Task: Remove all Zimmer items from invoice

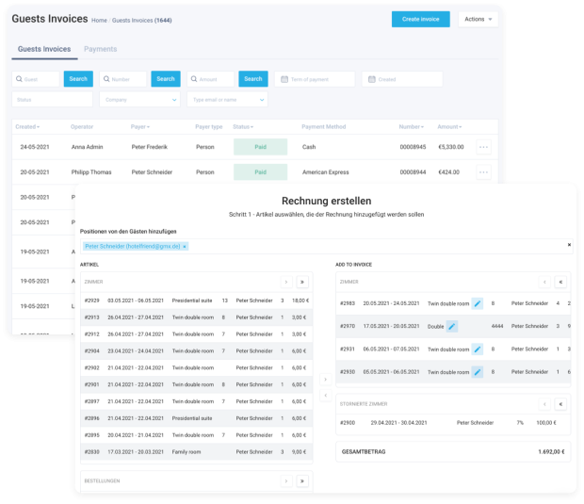Action: point(560,282)
